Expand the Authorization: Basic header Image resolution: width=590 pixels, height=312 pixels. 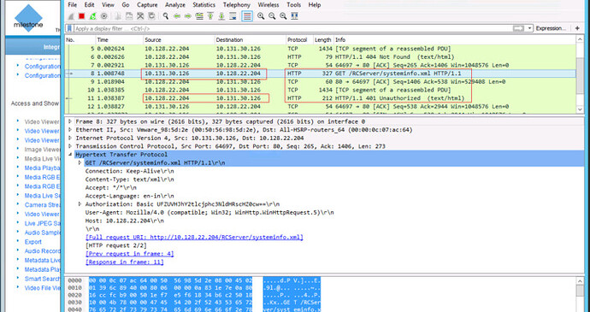click(x=80, y=204)
